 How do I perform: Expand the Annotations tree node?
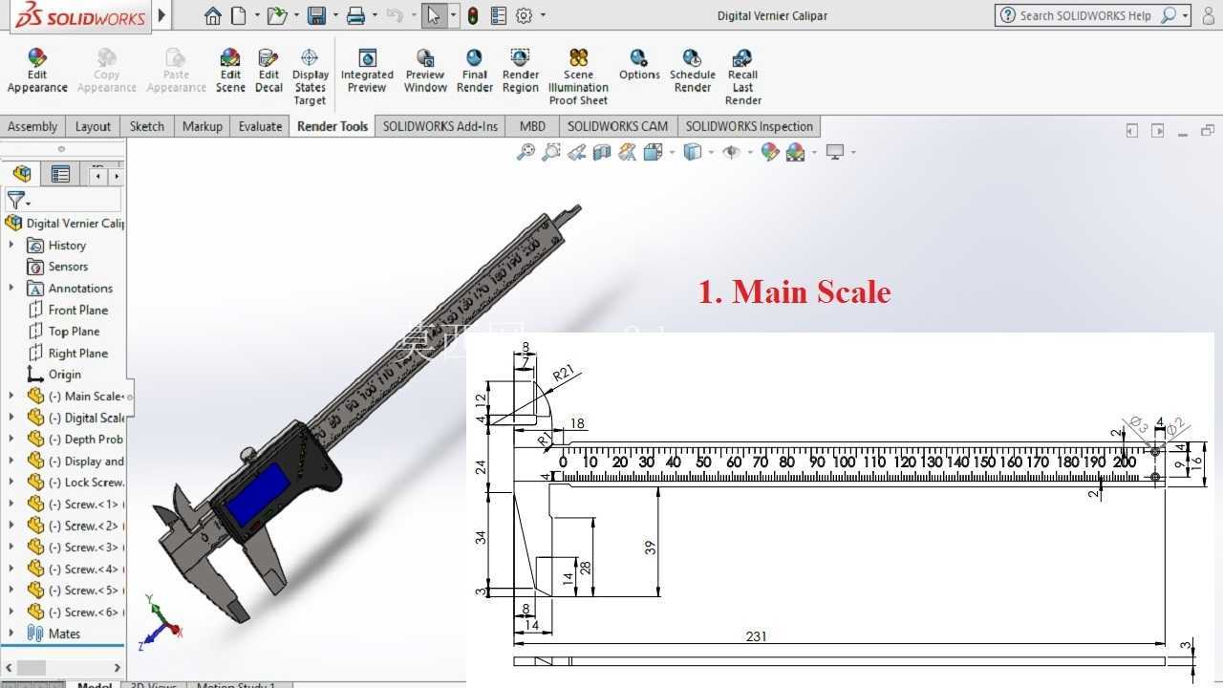[11, 288]
